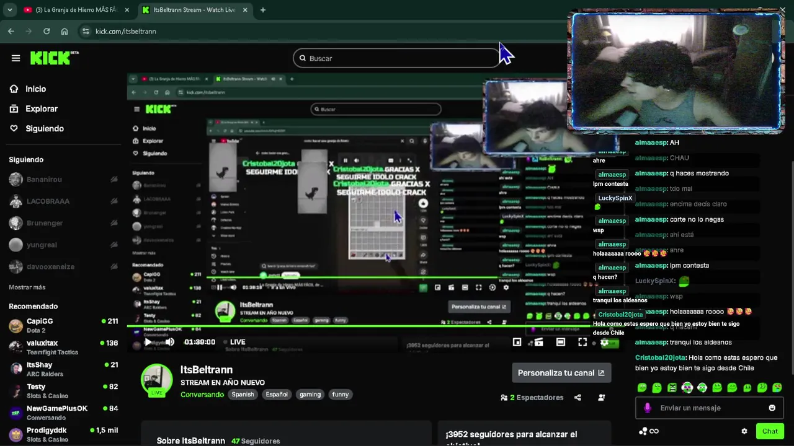Viewport: 794px width, 446px height.
Task: Click the ItsBeltrann channel avatar
Action: [156, 380]
